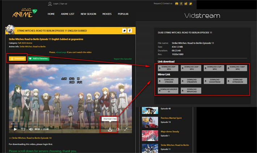Click the Majo demo Steady title link
Image resolution: width=257 pixels, height=153 pixels.
[x=170, y=131]
